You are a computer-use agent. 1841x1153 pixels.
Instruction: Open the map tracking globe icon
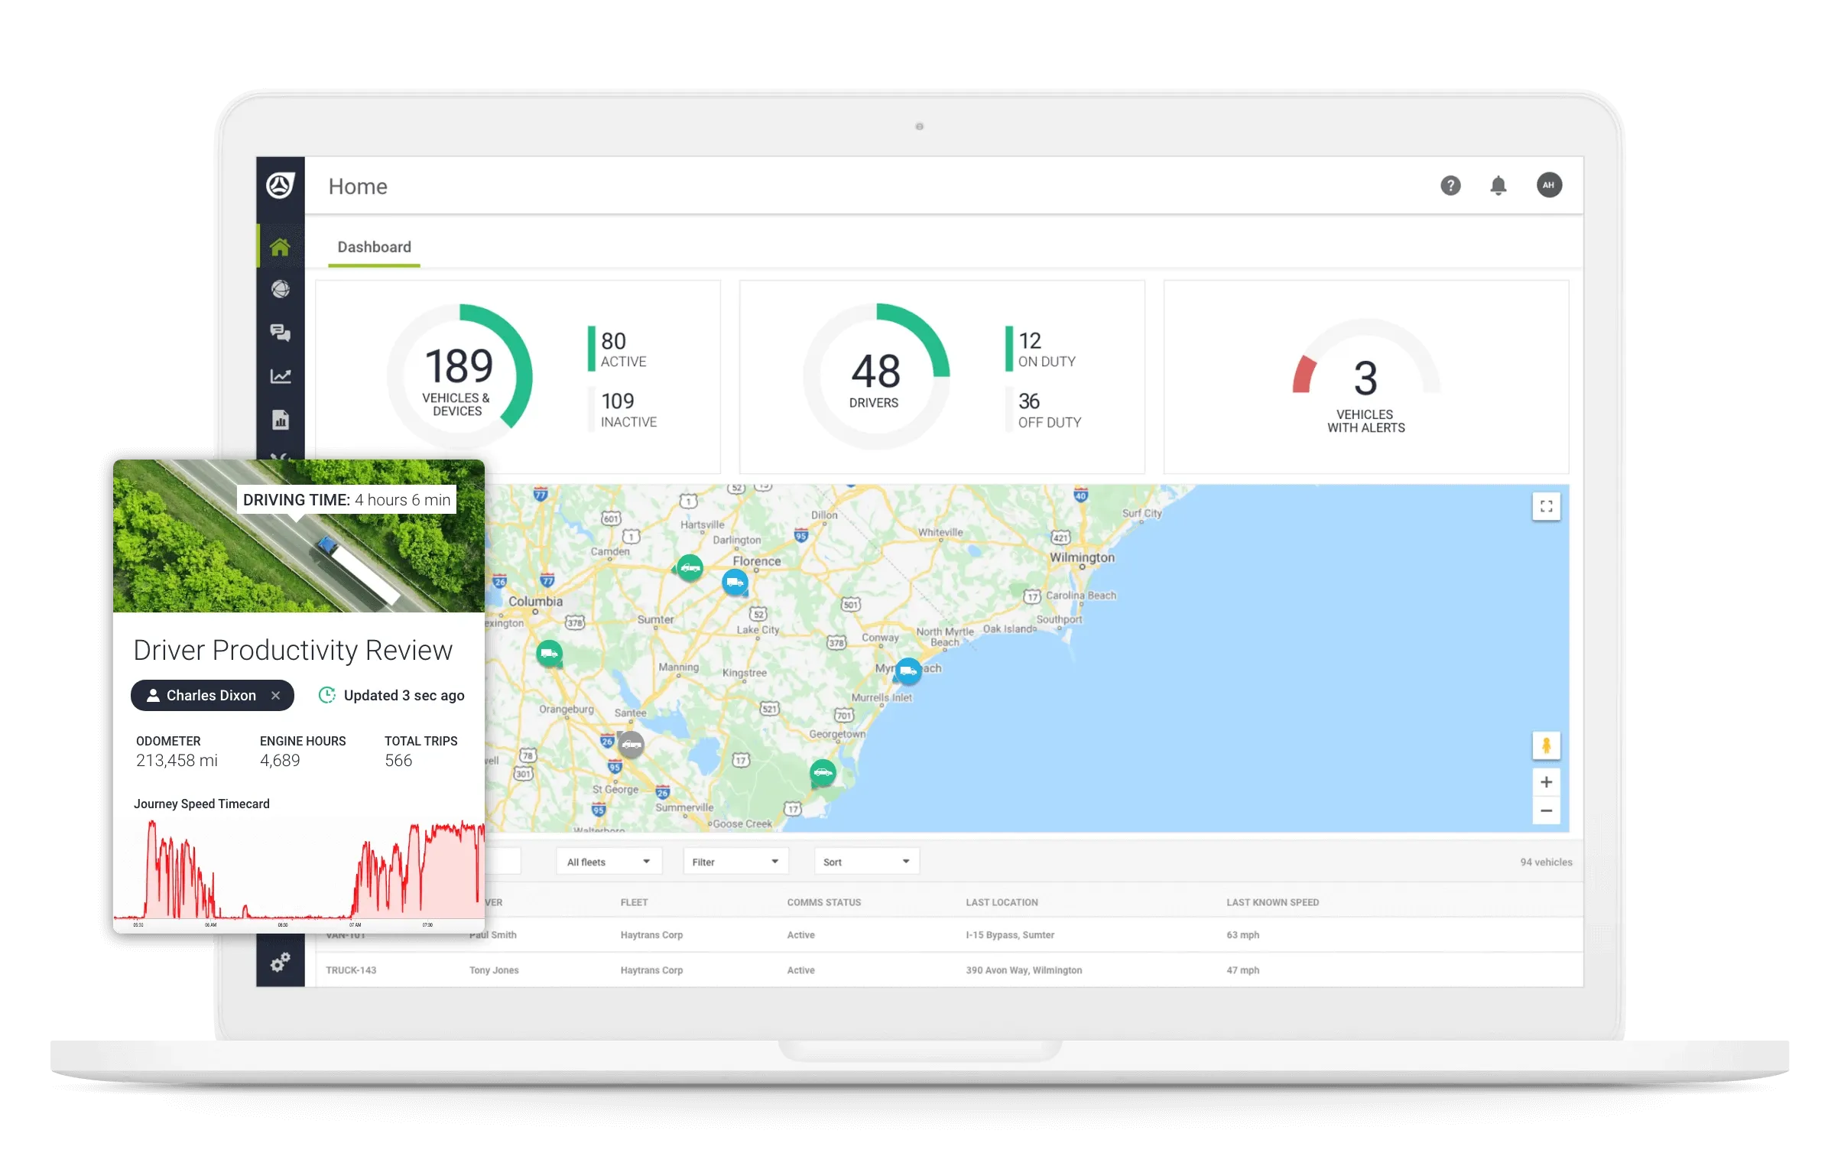coord(280,289)
